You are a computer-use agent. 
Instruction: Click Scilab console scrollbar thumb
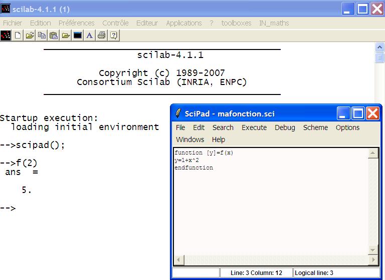379,58
